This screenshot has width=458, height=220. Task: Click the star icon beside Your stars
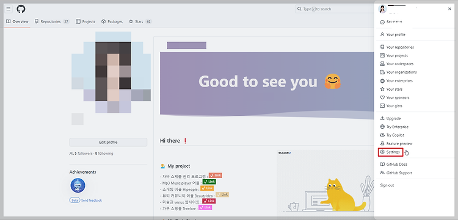382,89
